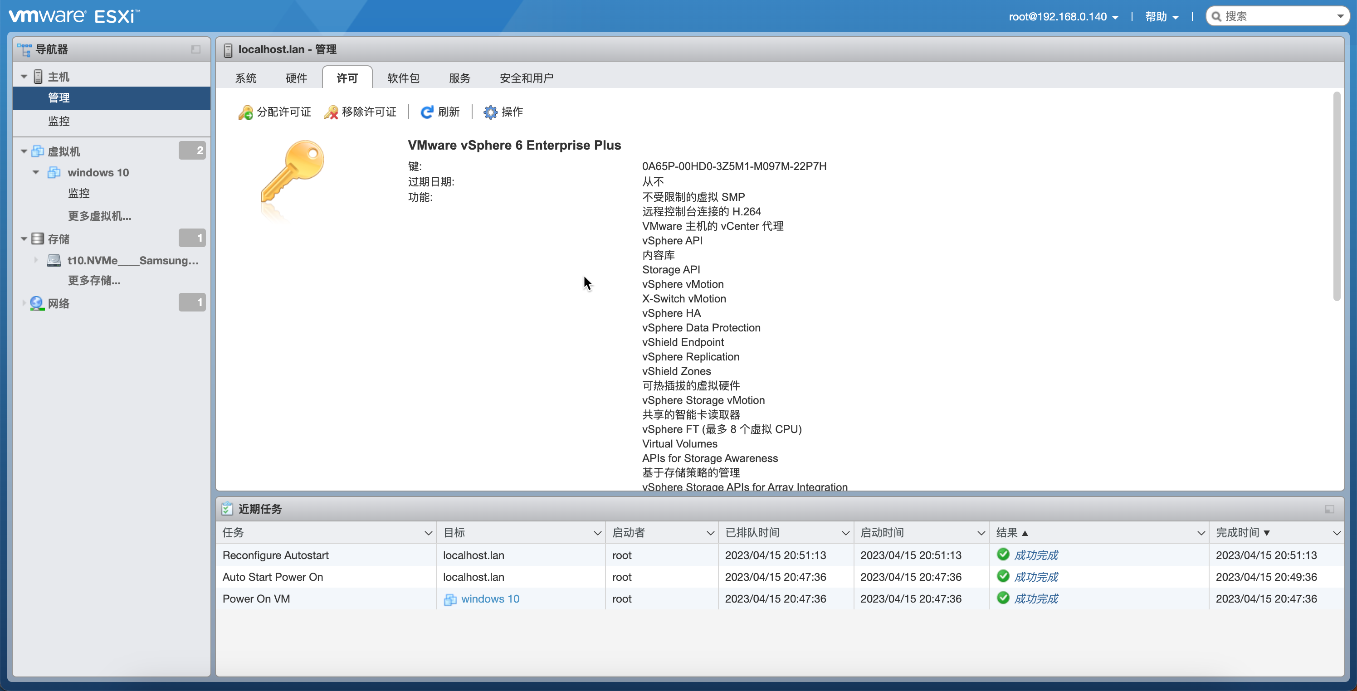The width and height of the screenshot is (1357, 691).
Task: Collapse the Storage (存储) tree node
Action: [x=24, y=239]
